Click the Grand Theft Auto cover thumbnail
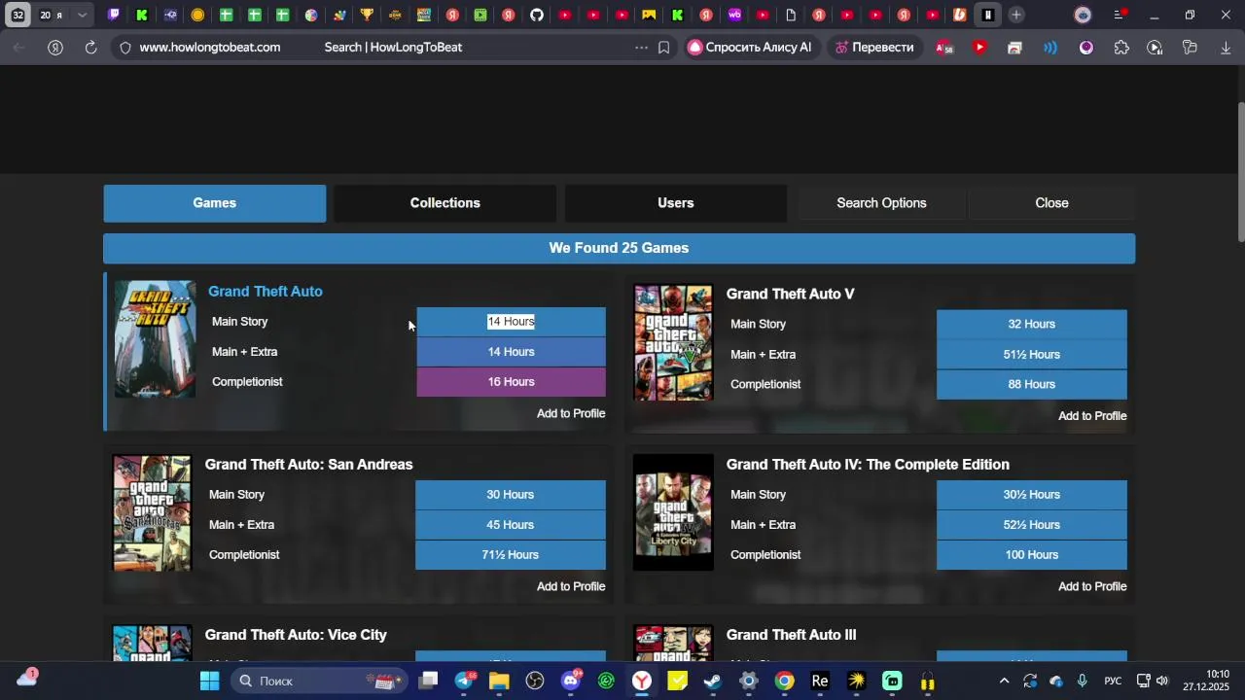Image resolution: width=1245 pixels, height=700 pixels. 156,339
